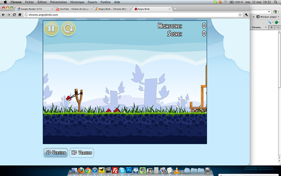Expand the Marque-pages bookmarks dropdown
Screen dimensions: 281x176
278,17
